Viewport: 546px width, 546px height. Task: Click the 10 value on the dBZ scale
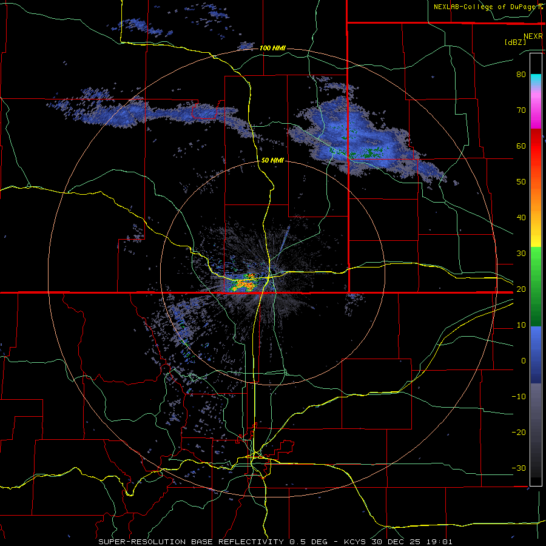pos(521,325)
